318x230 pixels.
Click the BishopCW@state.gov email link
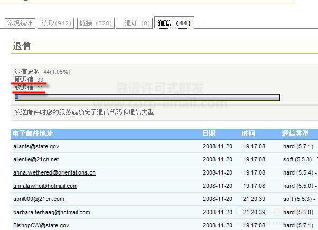(x=41, y=225)
